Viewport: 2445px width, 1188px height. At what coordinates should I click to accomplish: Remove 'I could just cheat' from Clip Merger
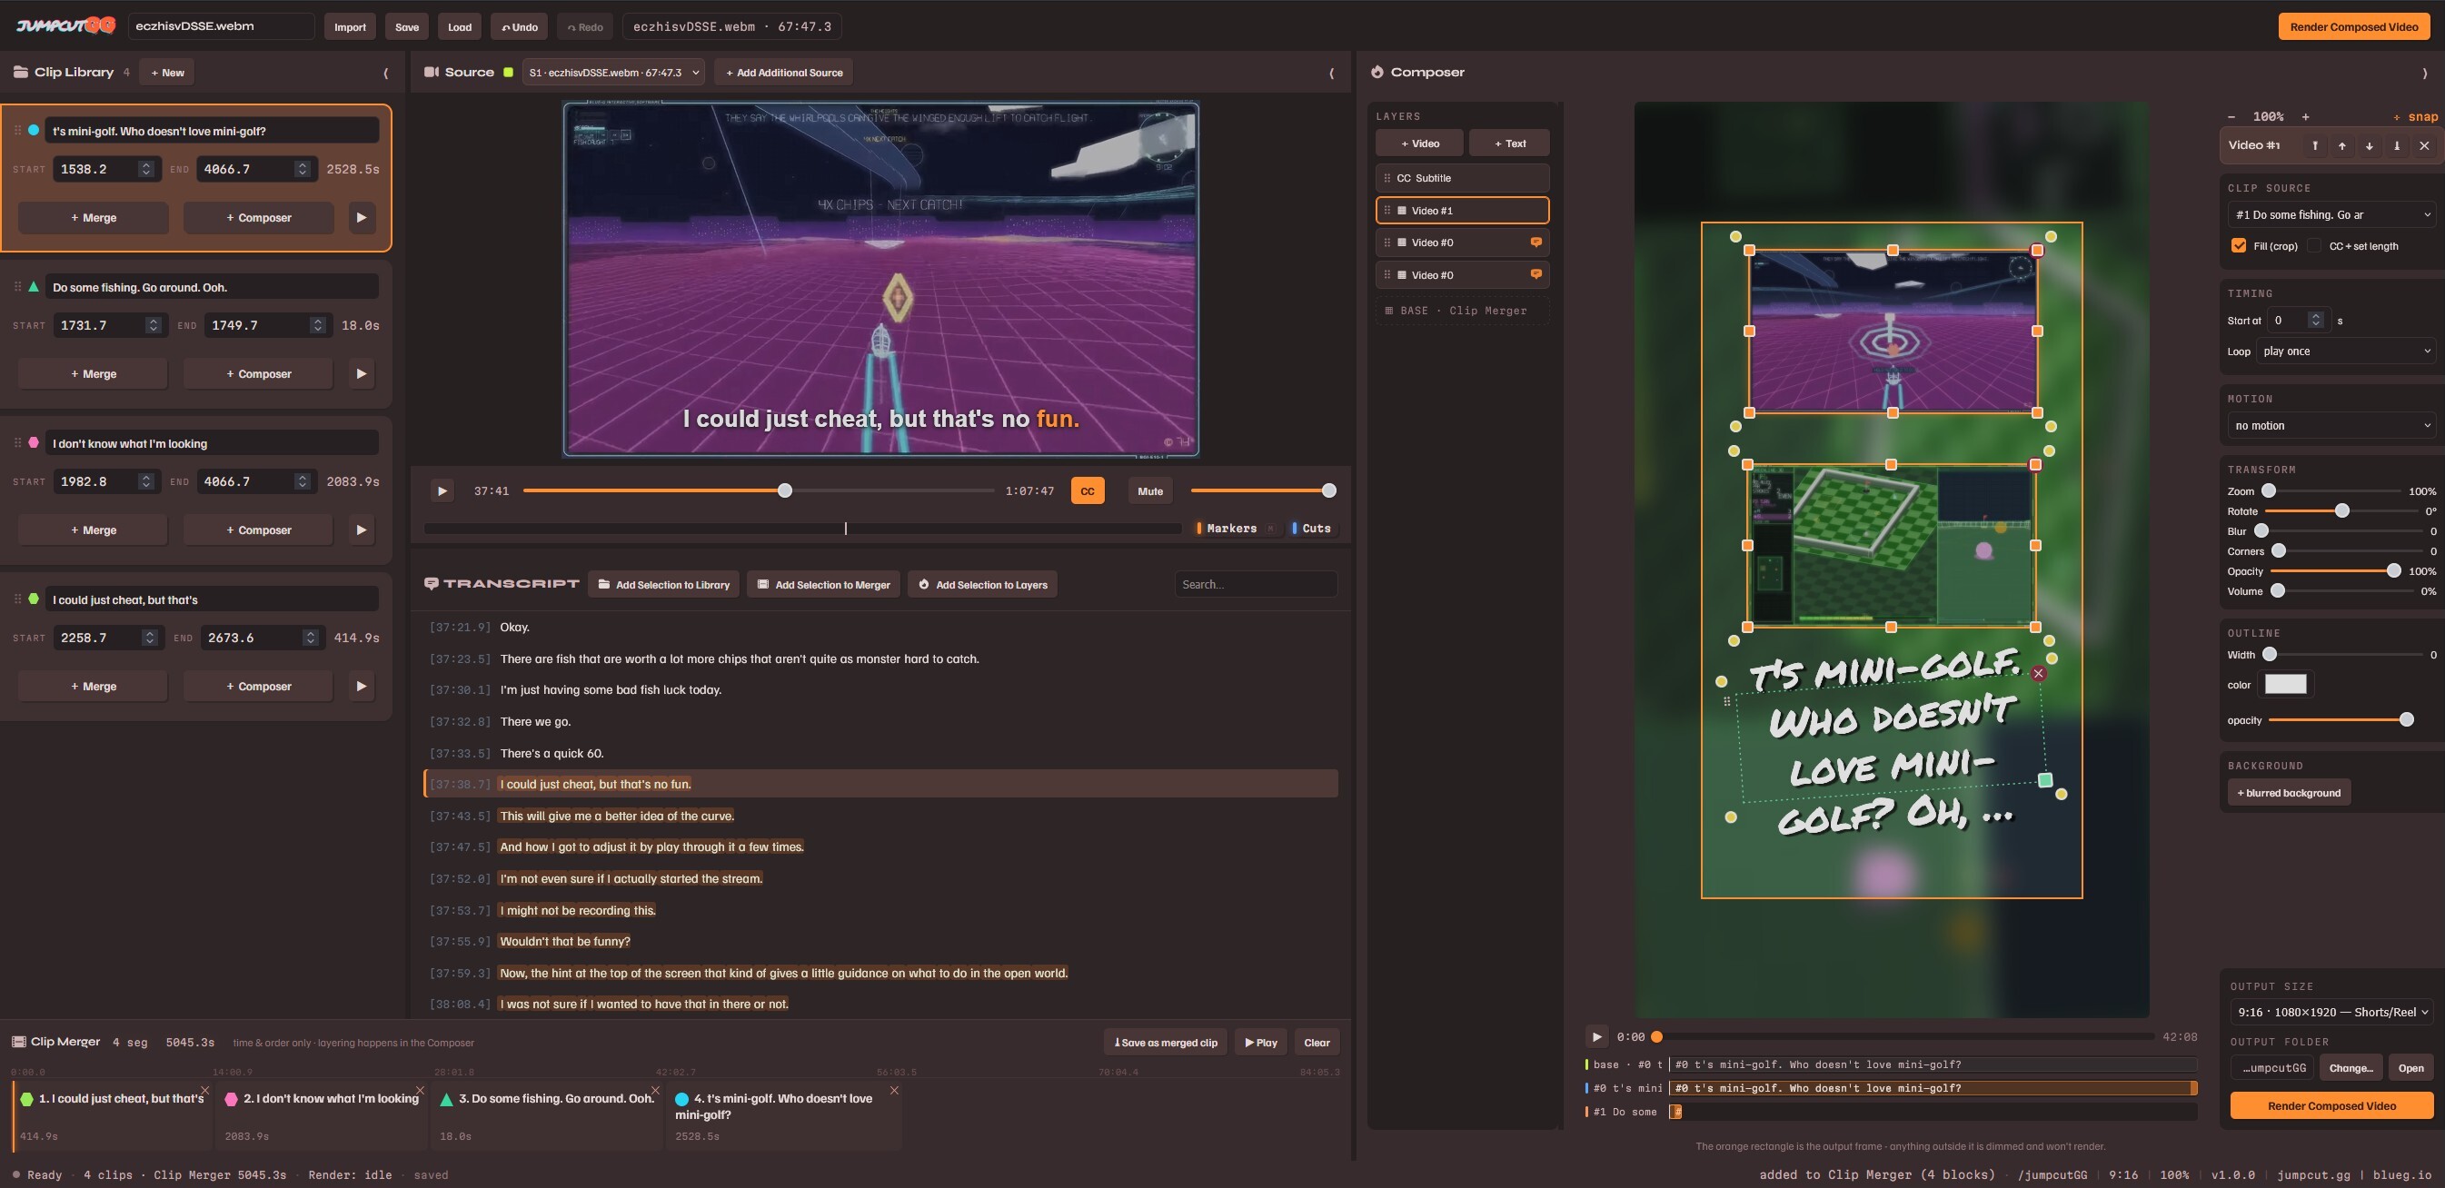tap(204, 1090)
